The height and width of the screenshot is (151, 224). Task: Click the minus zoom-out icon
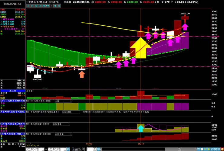206,149
